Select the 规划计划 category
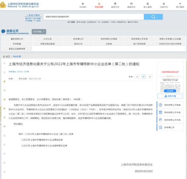187x179 pixels. (78, 44)
